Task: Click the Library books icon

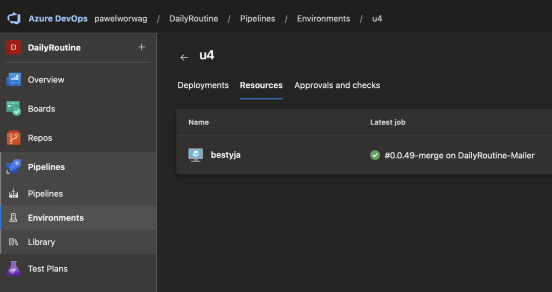Action: (x=13, y=242)
